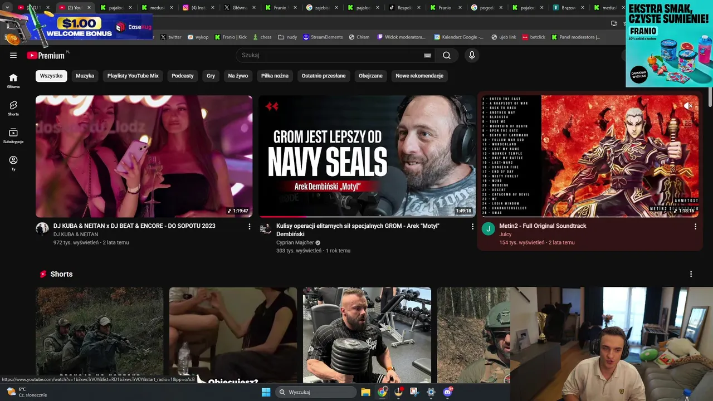Go to DJ KUBA & NEITAN channel name
This screenshot has height=401, width=713.
pyautogui.click(x=76, y=234)
